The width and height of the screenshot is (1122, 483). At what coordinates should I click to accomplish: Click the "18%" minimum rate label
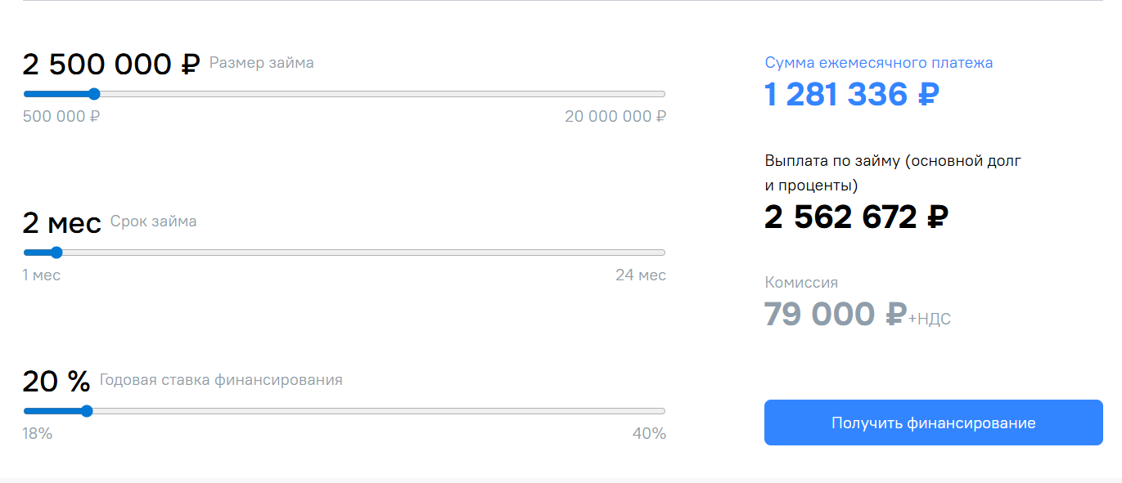tap(38, 433)
